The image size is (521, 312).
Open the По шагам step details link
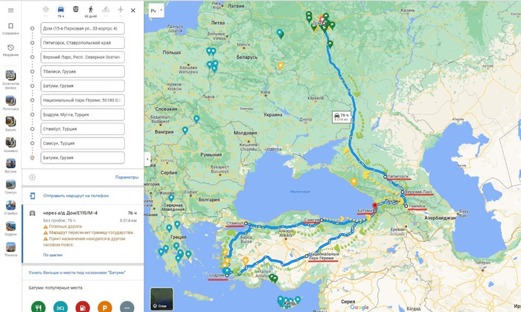coord(53,255)
